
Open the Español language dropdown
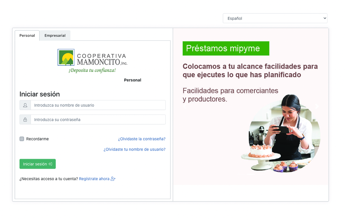tap(275, 19)
